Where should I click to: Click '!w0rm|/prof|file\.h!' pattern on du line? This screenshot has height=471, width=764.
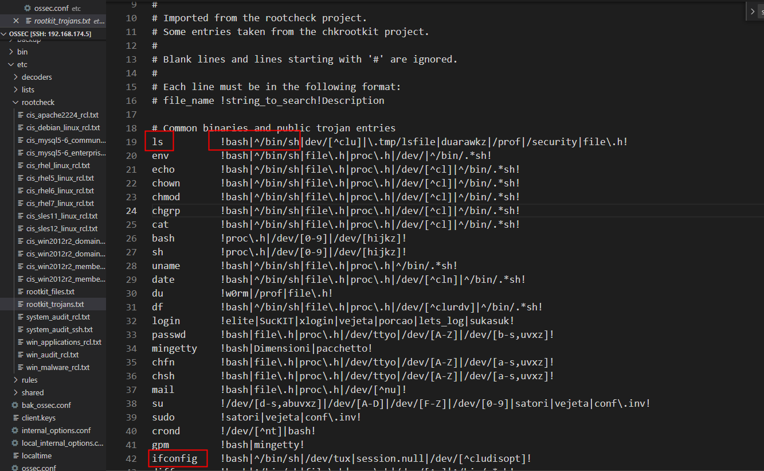[277, 293]
